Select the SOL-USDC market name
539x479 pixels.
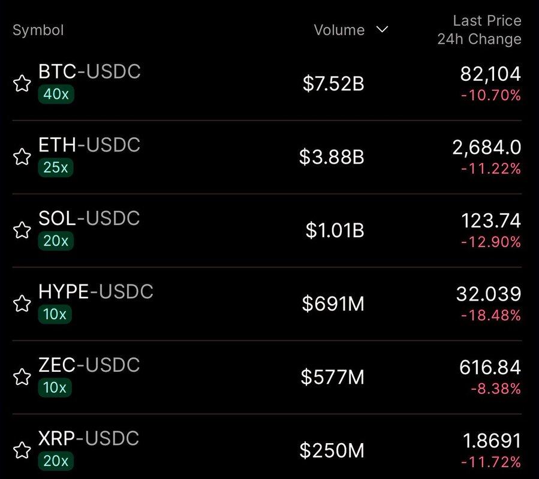pyautogui.click(x=89, y=219)
